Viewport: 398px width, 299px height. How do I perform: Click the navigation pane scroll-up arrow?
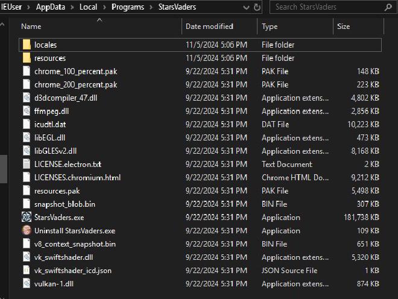[x=2, y=25]
